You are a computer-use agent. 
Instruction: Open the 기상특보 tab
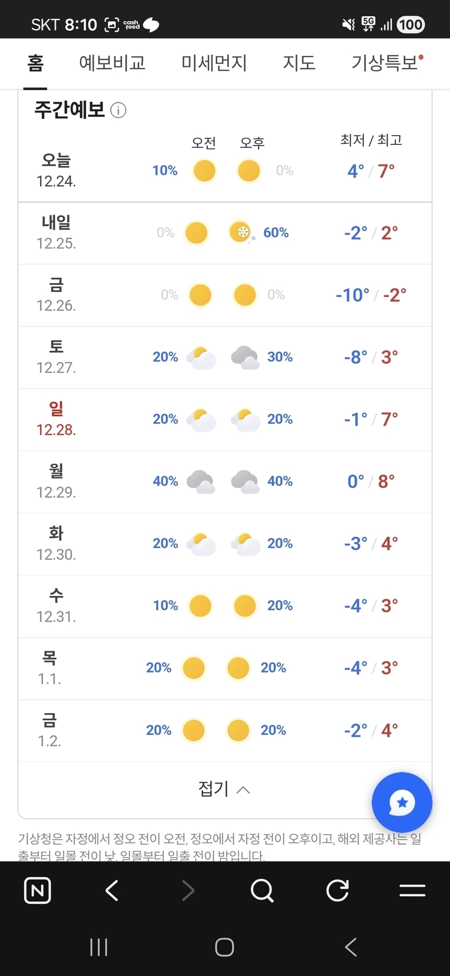pyautogui.click(x=385, y=63)
